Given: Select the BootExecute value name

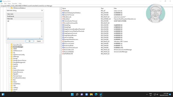Looking at the screenshot, I should click(x=68, y=17).
